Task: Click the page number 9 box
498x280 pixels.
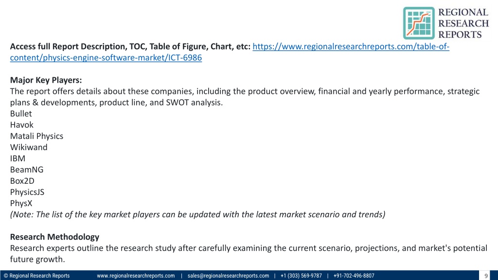Action: tap(486, 276)
